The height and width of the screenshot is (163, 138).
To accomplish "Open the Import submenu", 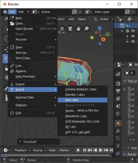I will [33, 84].
